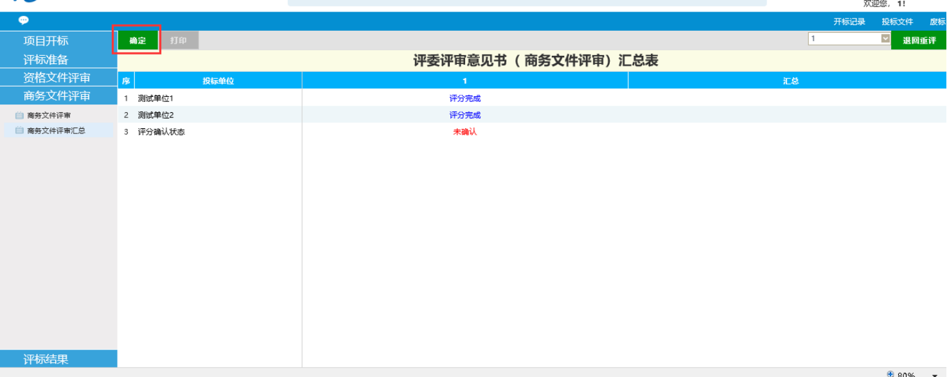Open 评分完成 link for 测试单位1

click(x=465, y=99)
